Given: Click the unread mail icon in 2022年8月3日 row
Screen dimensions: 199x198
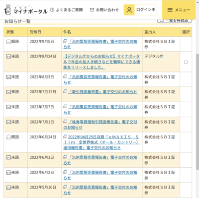Looking at the screenshot, I should [8, 77].
